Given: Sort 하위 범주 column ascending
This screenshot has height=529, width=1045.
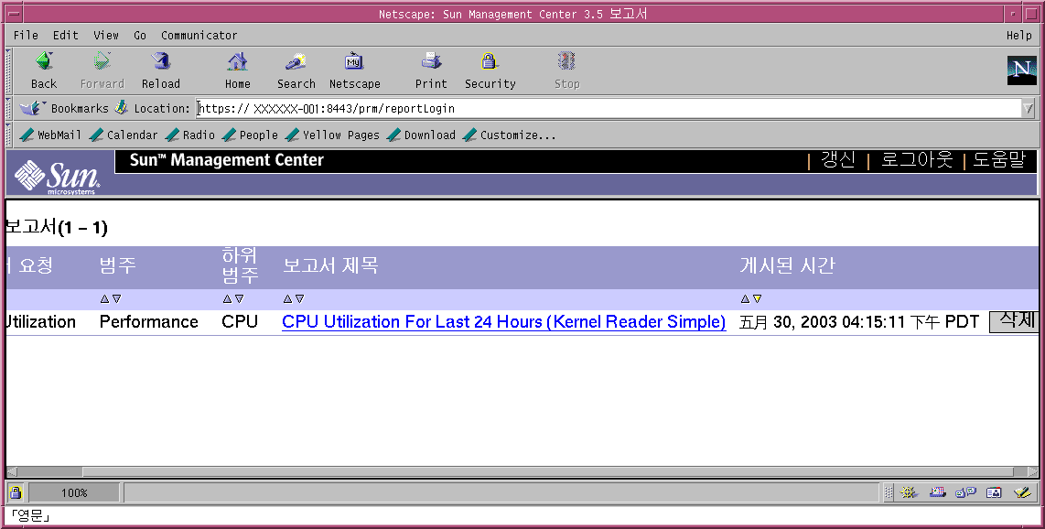Looking at the screenshot, I should pyautogui.click(x=227, y=299).
